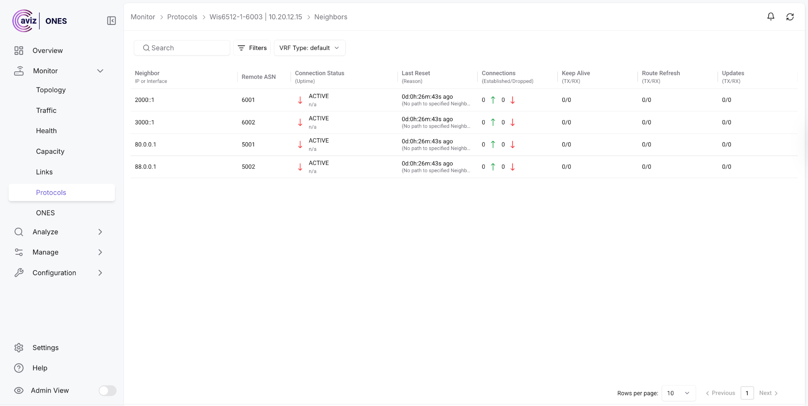This screenshot has height=406, width=808.
Task: Click the refresh icon in header
Action: (x=790, y=17)
